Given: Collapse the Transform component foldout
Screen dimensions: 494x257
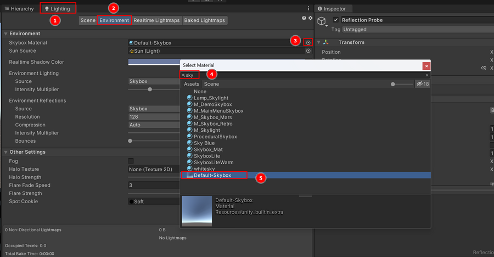Looking at the screenshot, I should click(x=318, y=42).
